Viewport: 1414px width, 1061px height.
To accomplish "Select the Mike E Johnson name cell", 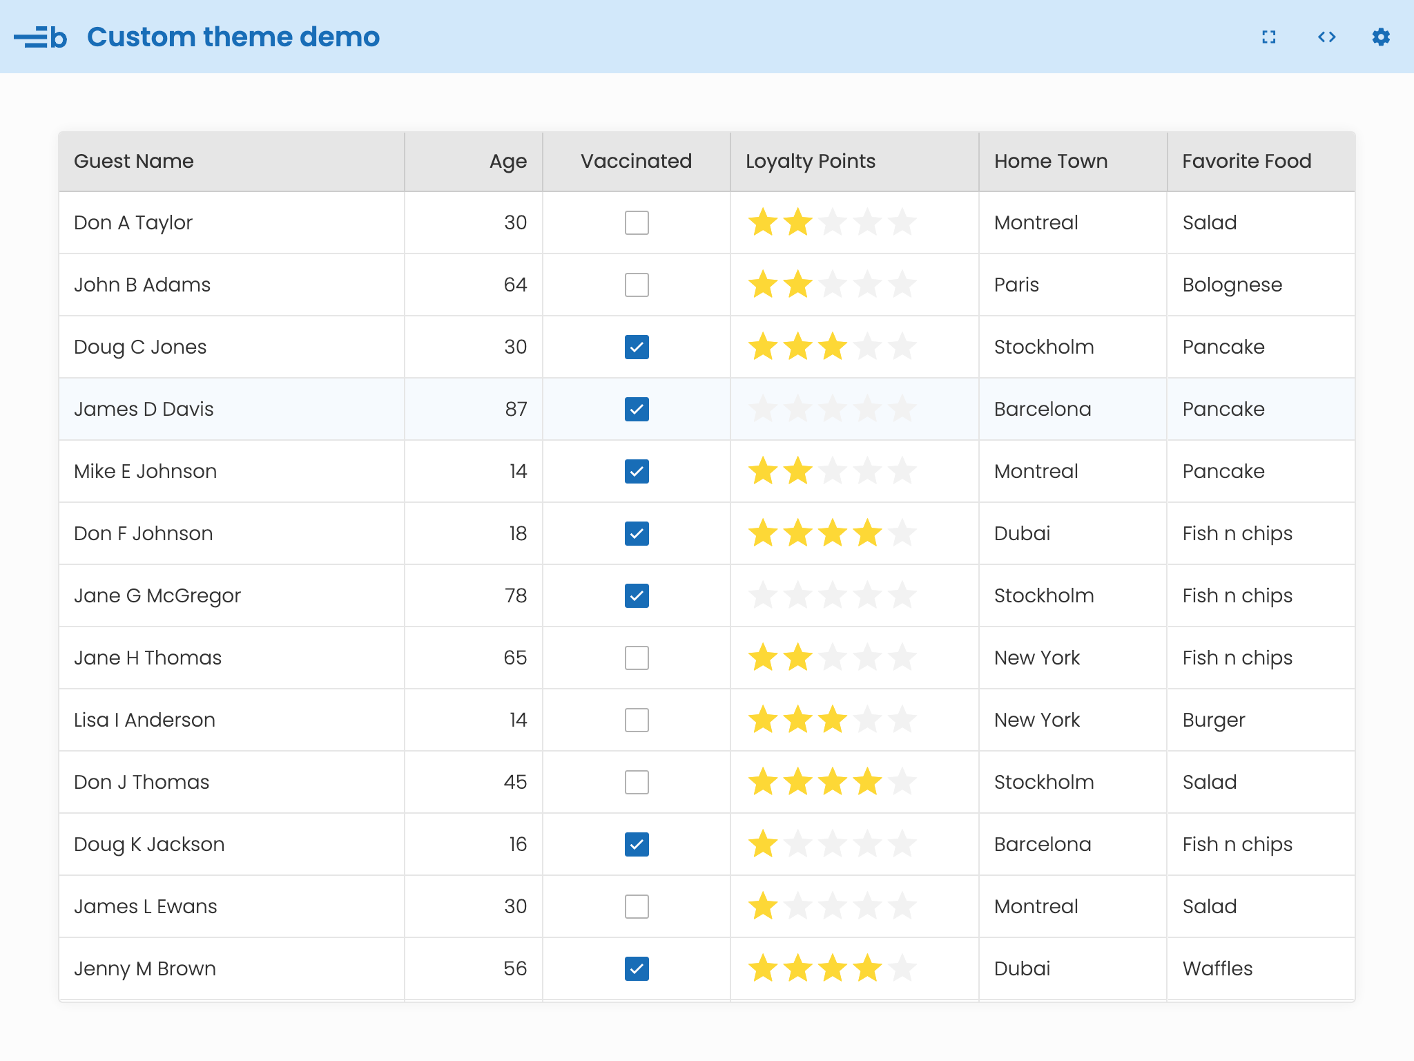I will pyautogui.click(x=146, y=472).
